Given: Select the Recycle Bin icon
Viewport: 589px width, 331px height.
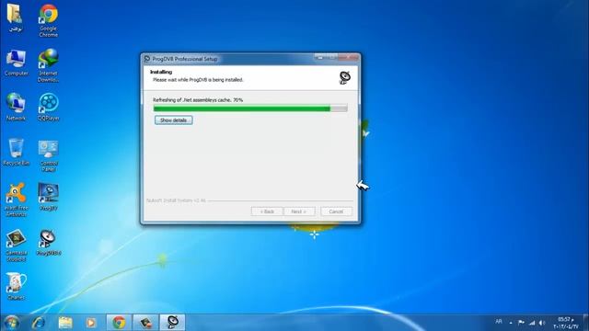Looking at the screenshot, I should [x=16, y=152].
